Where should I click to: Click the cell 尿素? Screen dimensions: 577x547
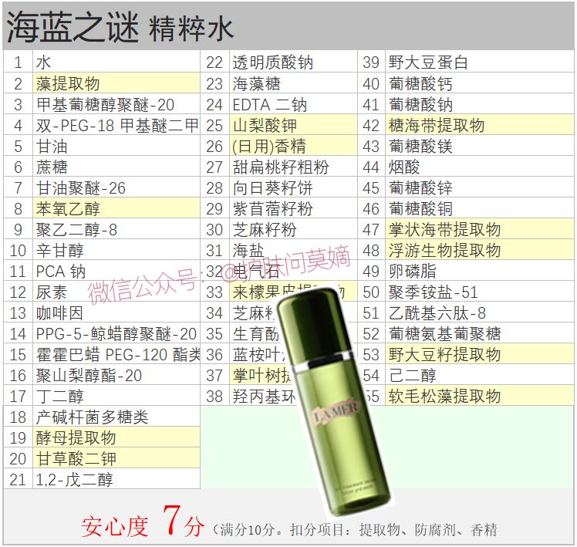tap(116, 292)
